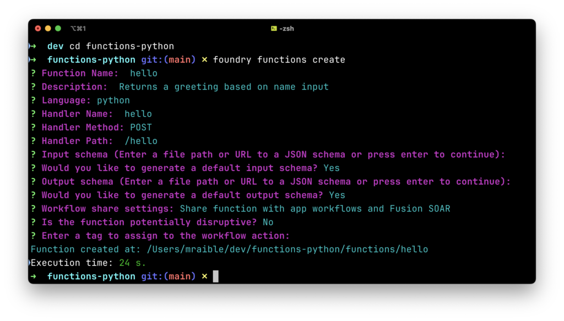The image size is (564, 321).
Task: Click the '24 s.' execution time value
Action: 132,263
